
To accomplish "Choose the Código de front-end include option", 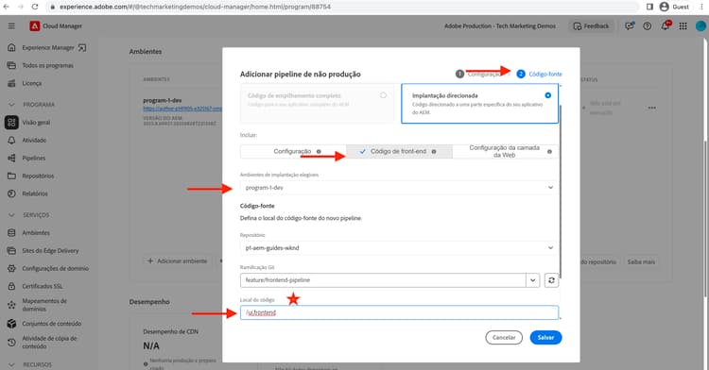I will pos(399,152).
